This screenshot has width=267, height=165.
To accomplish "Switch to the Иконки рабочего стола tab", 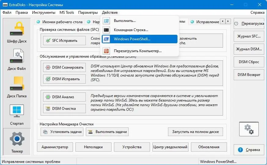I will tap(60, 22).
